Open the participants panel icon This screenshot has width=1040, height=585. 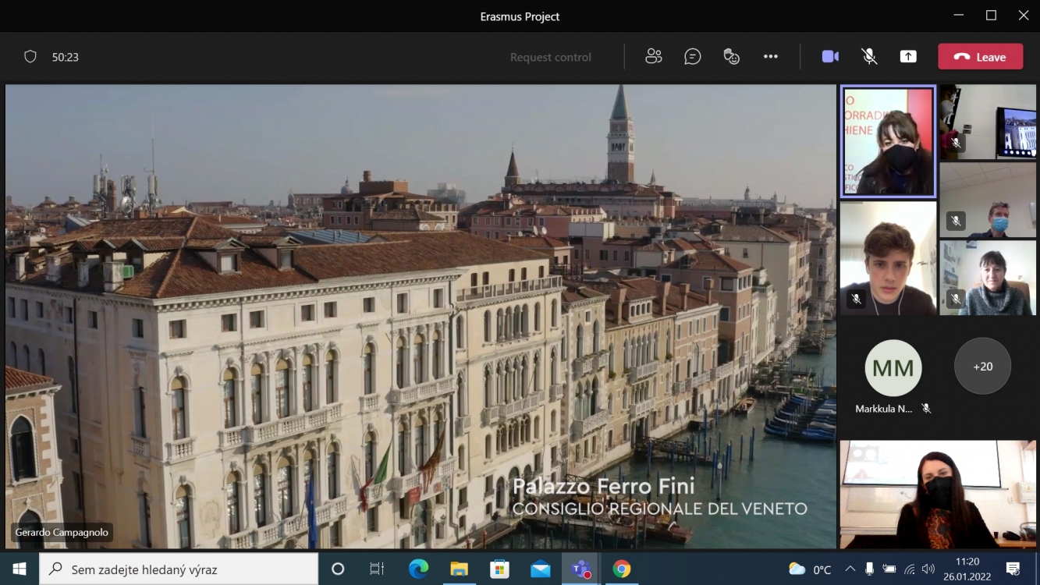tap(654, 56)
